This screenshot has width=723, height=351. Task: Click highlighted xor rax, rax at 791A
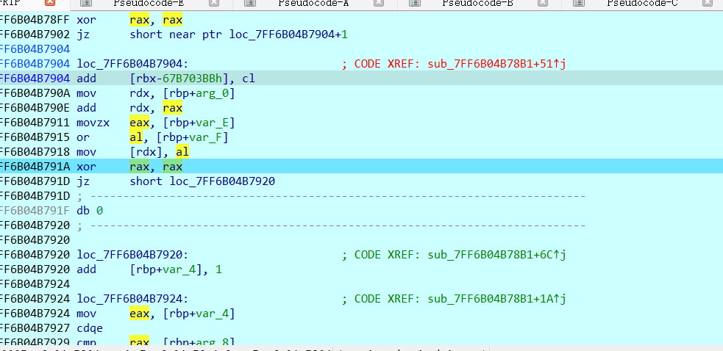pyautogui.click(x=129, y=167)
